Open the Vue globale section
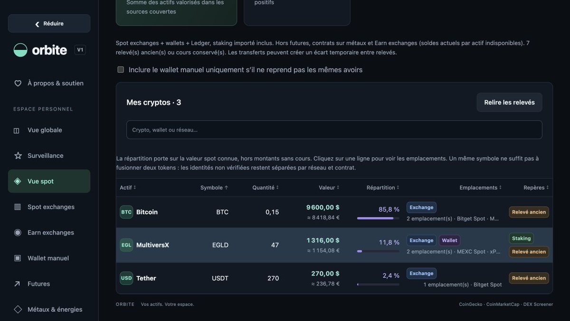 [49, 130]
